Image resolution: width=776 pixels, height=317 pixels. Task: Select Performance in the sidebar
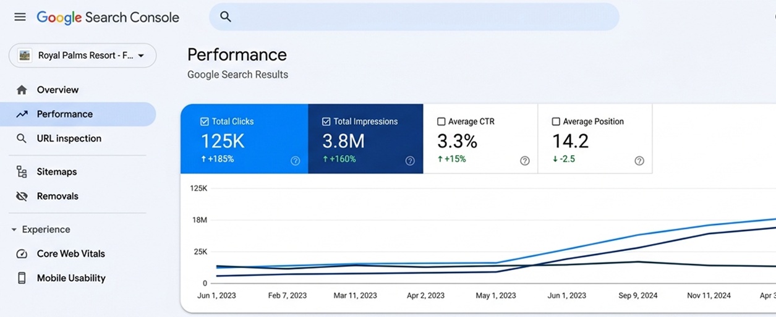(78, 114)
